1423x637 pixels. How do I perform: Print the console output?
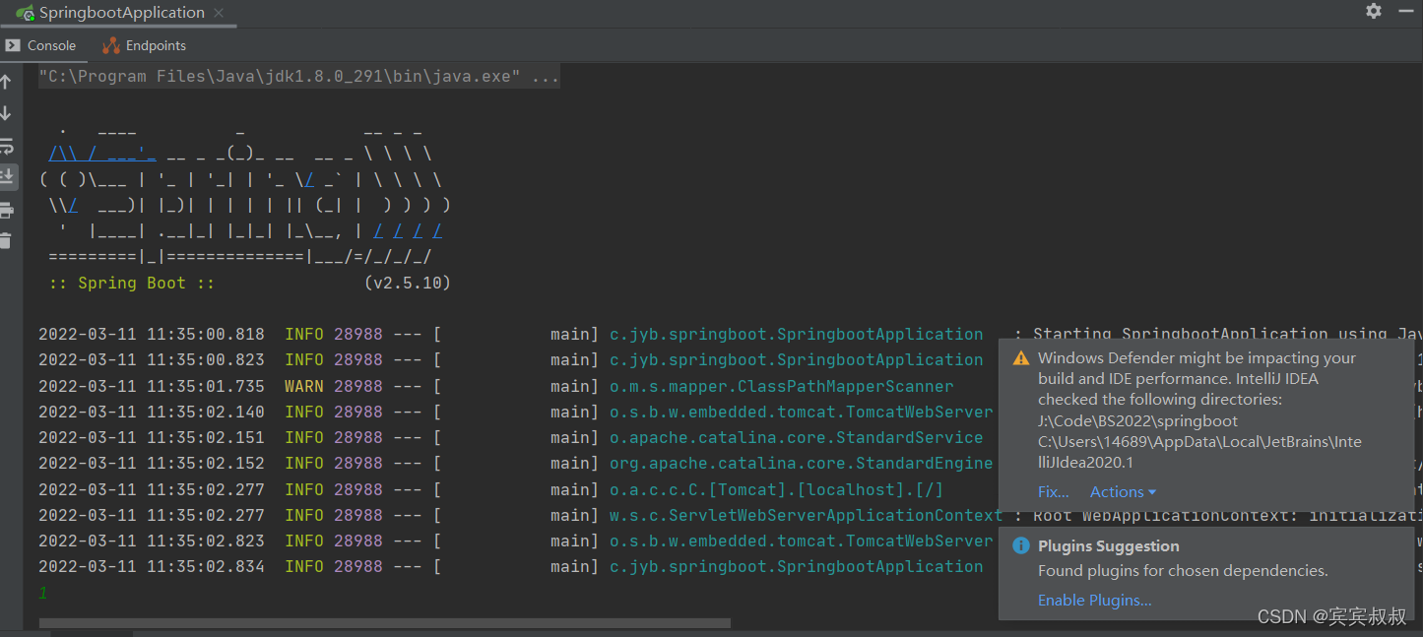click(6, 210)
